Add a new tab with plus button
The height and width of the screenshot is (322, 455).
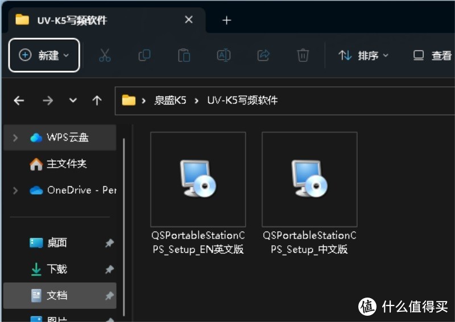pos(226,20)
